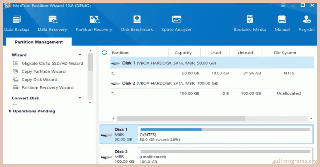Open the Manual
The width and height of the screenshot is (320, 167).
click(x=282, y=23)
